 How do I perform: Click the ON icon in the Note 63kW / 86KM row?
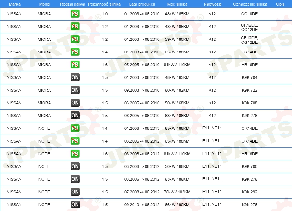point(75,179)
